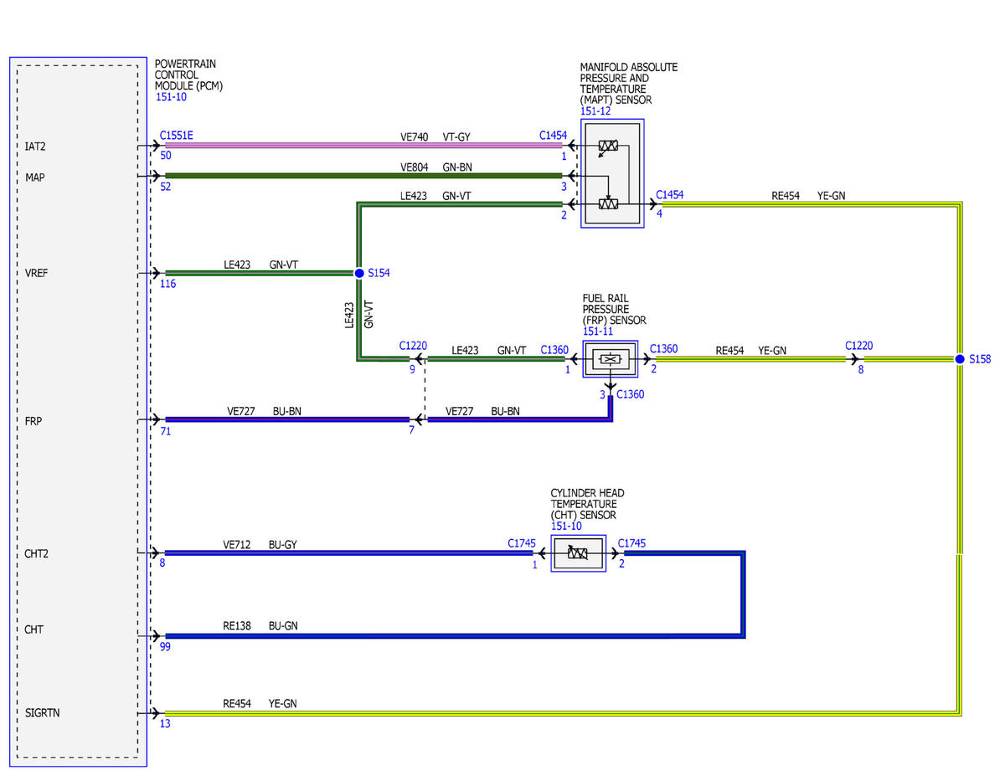Click the Fuel Rail Pressure sensor symbol
1005x776 pixels.
coord(611,359)
